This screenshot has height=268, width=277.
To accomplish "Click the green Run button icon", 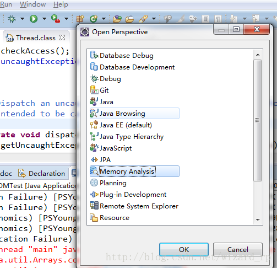I will [34, 19].
